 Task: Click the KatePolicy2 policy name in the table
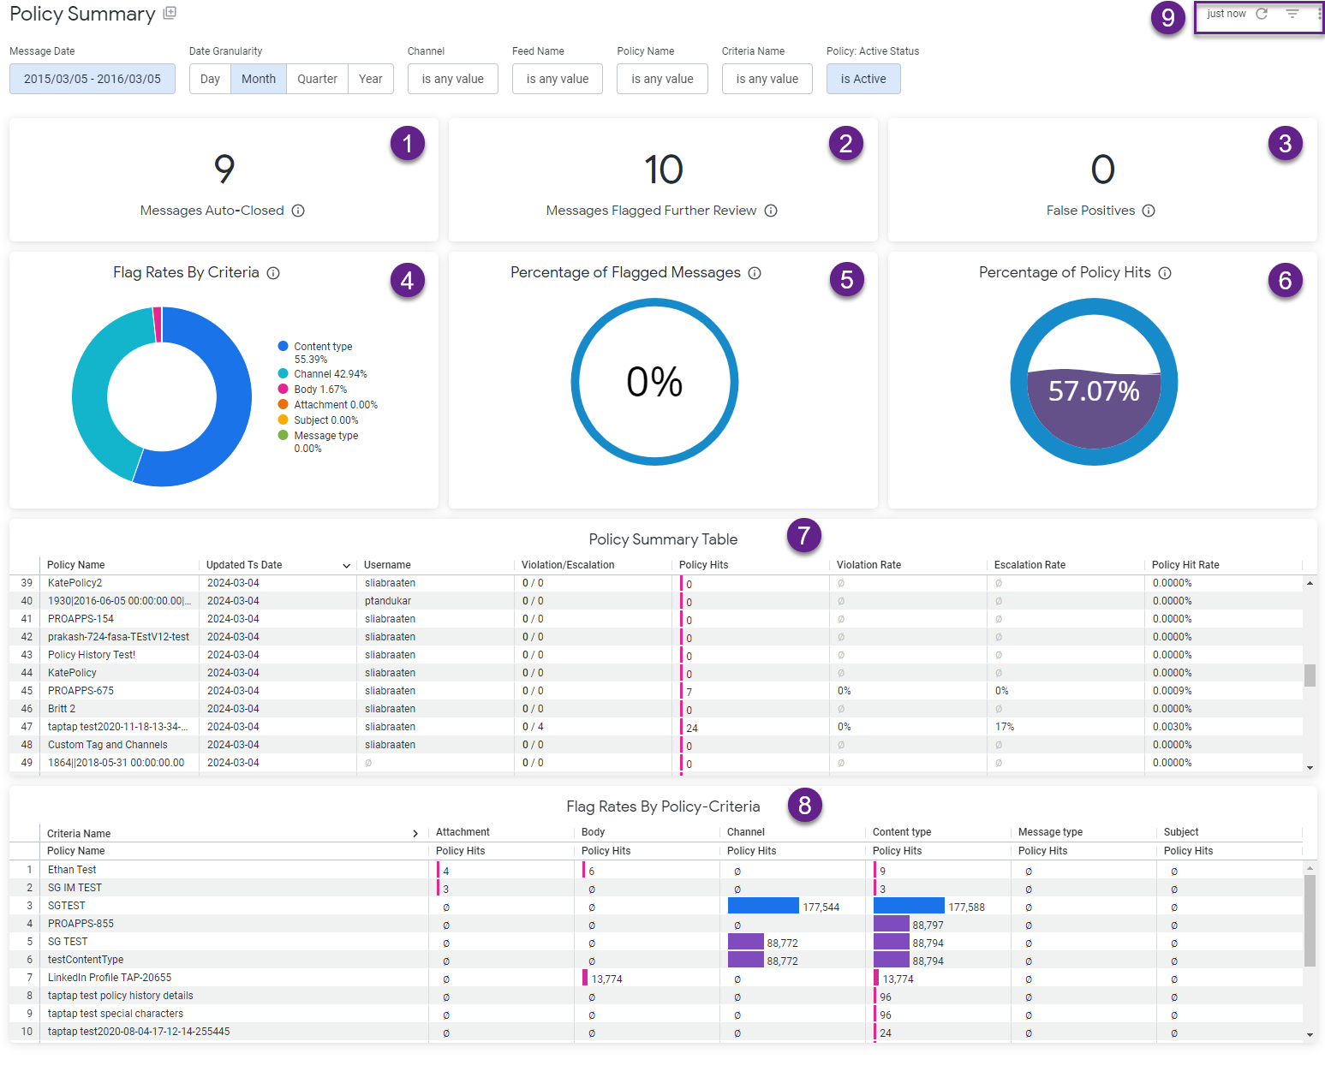pyautogui.click(x=75, y=582)
